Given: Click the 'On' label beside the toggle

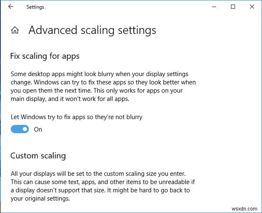Looking at the screenshot, I should click(x=38, y=129).
